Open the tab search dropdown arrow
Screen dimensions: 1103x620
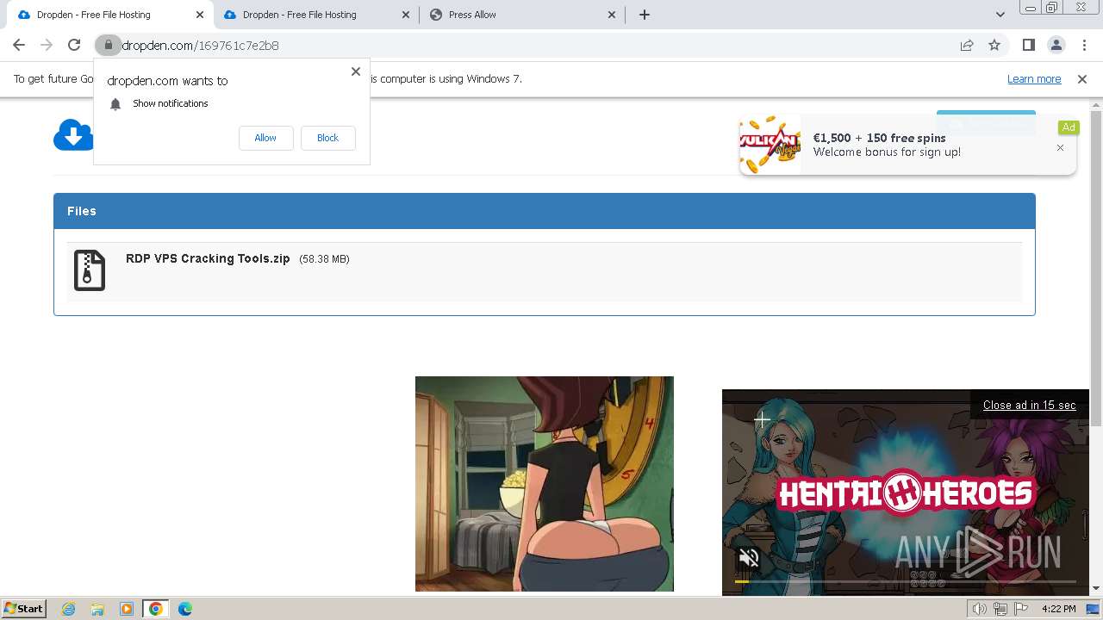coord(1000,15)
